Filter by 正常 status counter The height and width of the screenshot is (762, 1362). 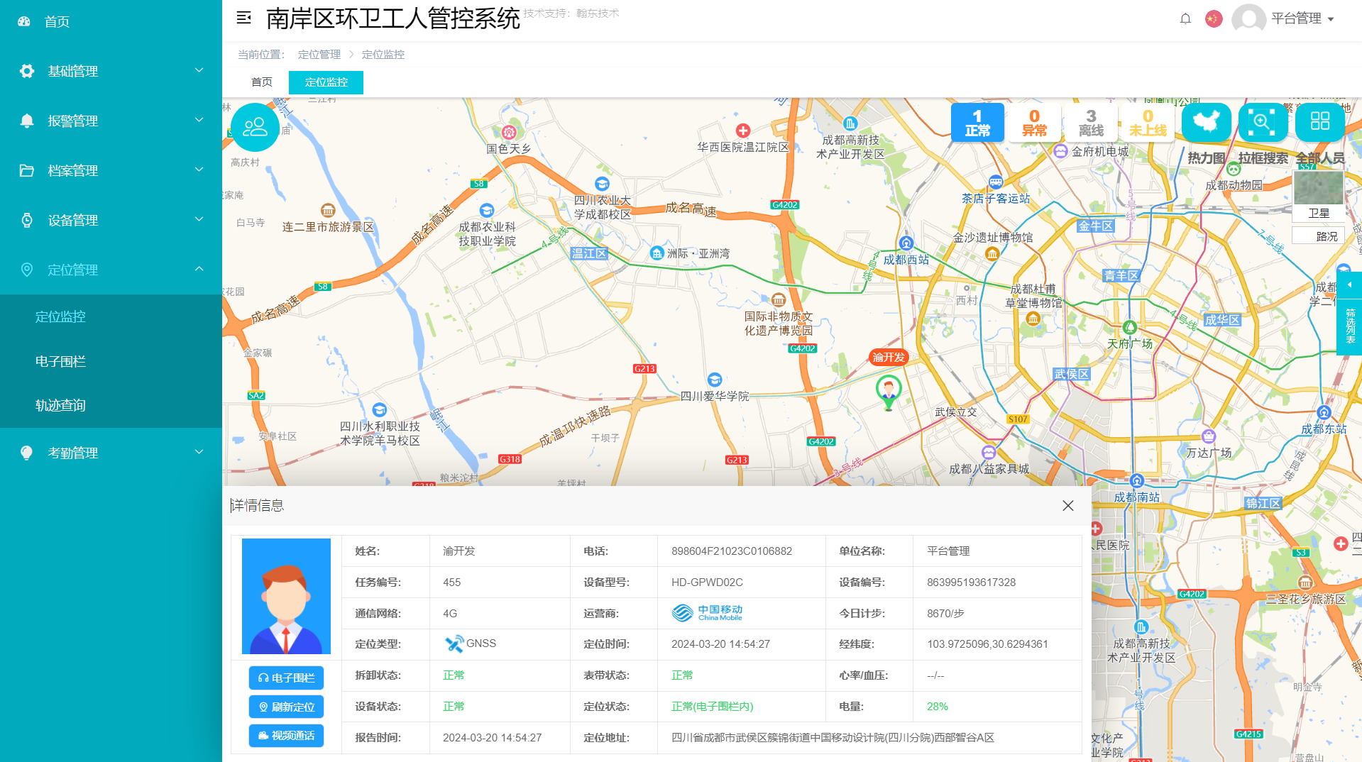(977, 122)
